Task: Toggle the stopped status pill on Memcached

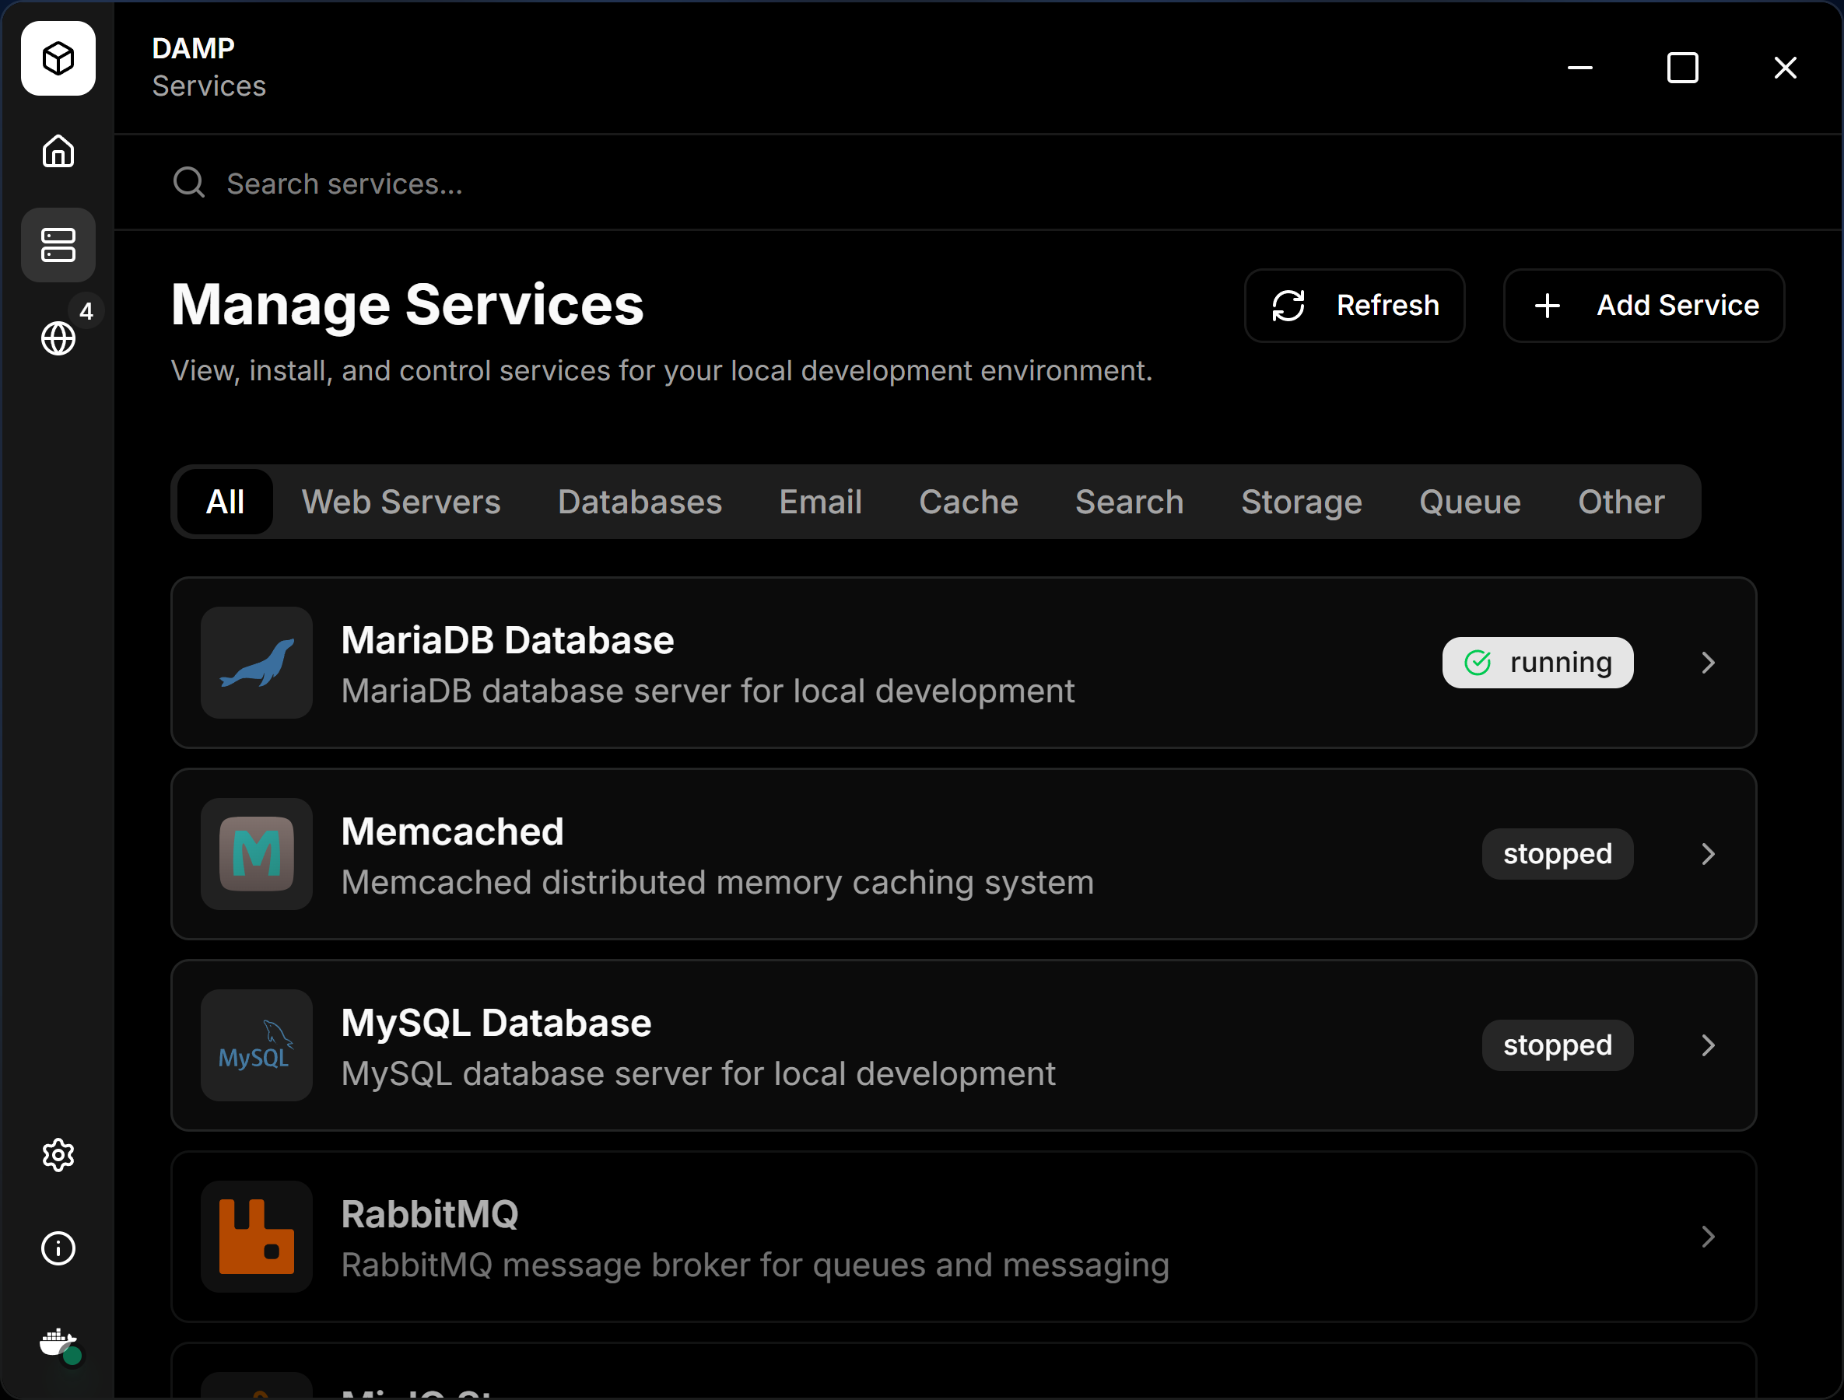Action: point(1557,852)
